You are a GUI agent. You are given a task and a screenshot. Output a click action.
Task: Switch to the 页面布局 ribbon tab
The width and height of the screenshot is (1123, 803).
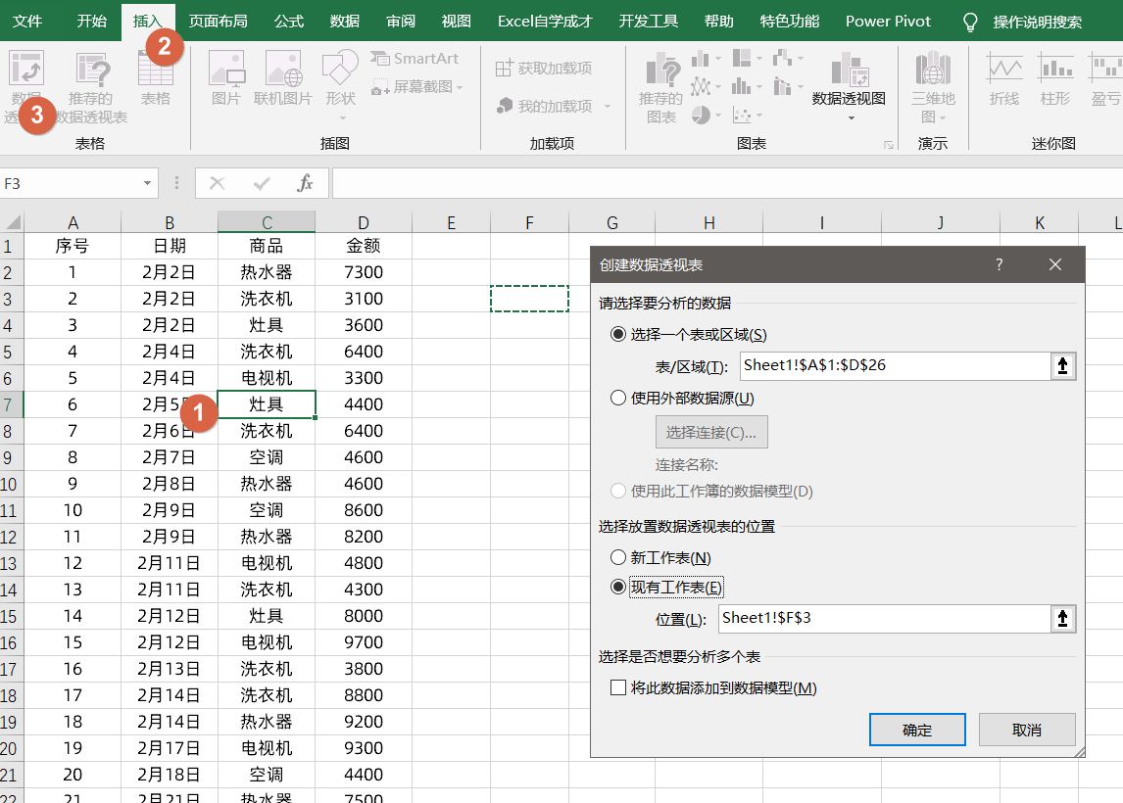(218, 21)
